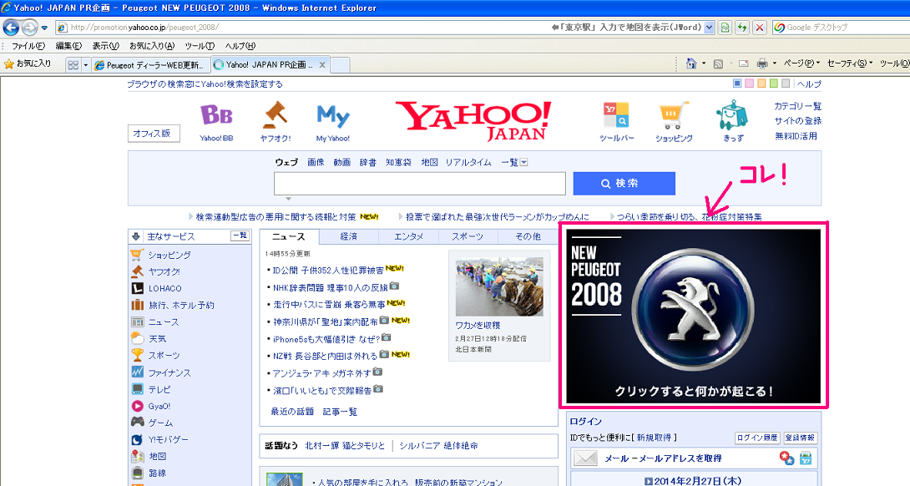
Task: Switch to the 経済 news tab
Action: pyautogui.click(x=350, y=235)
